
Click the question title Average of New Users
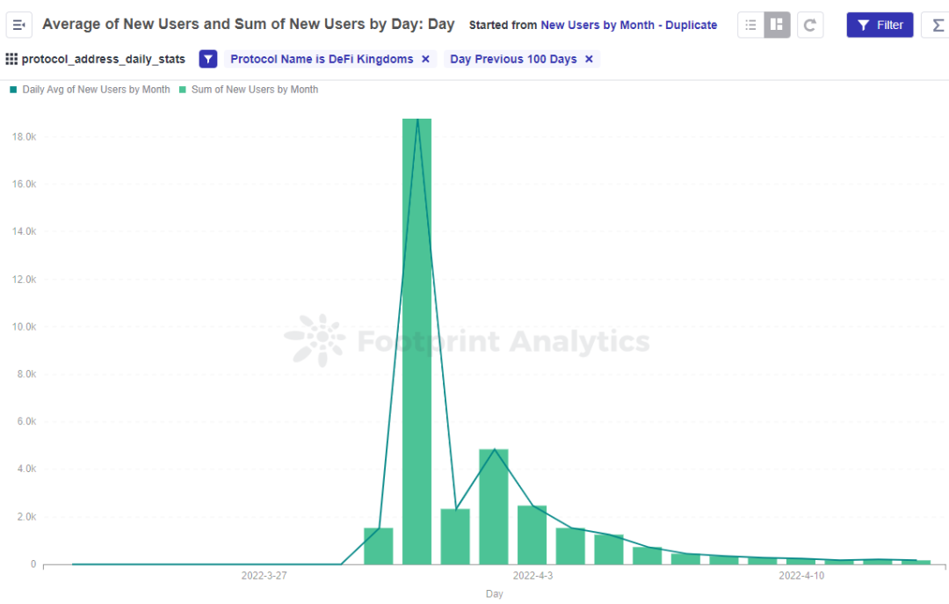pyautogui.click(x=248, y=25)
